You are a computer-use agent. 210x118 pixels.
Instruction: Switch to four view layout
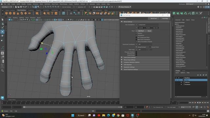(2, 57)
